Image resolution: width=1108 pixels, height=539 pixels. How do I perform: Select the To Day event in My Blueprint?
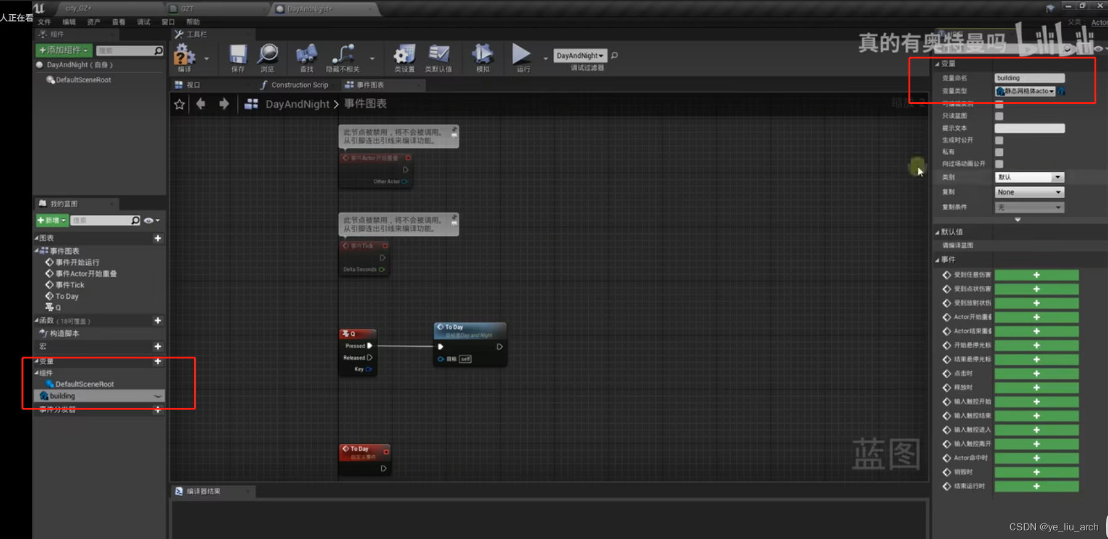click(x=67, y=296)
